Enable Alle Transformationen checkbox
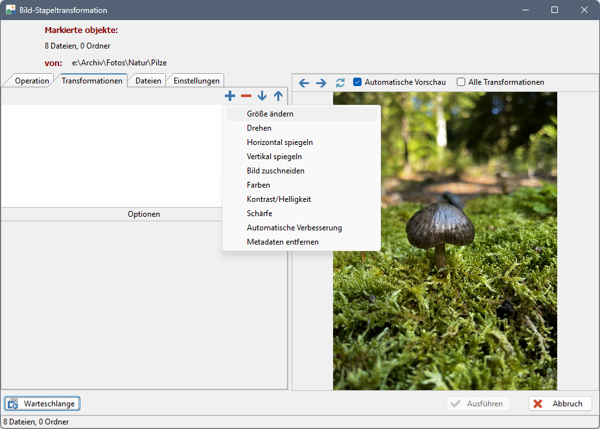Viewport: 600px width, 429px height. [x=461, y=82]
